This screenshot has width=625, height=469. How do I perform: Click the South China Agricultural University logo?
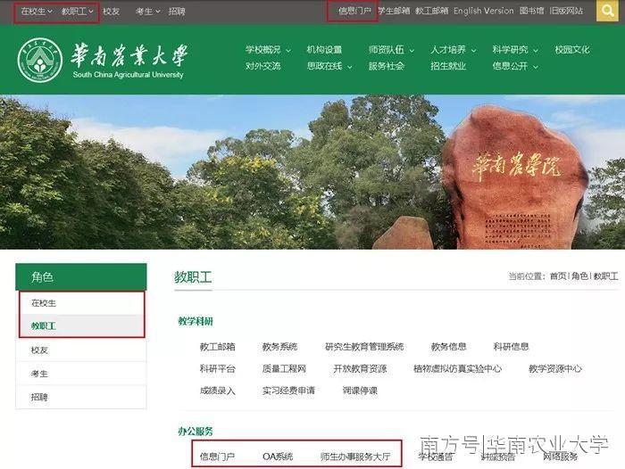click(103, 61)
